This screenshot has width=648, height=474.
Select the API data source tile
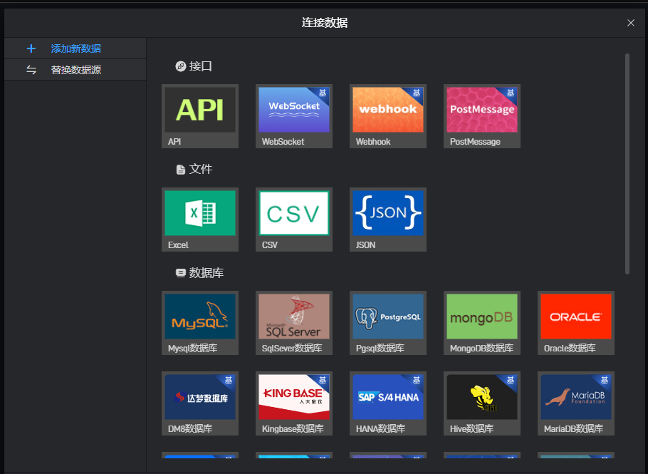coord(200,116)
